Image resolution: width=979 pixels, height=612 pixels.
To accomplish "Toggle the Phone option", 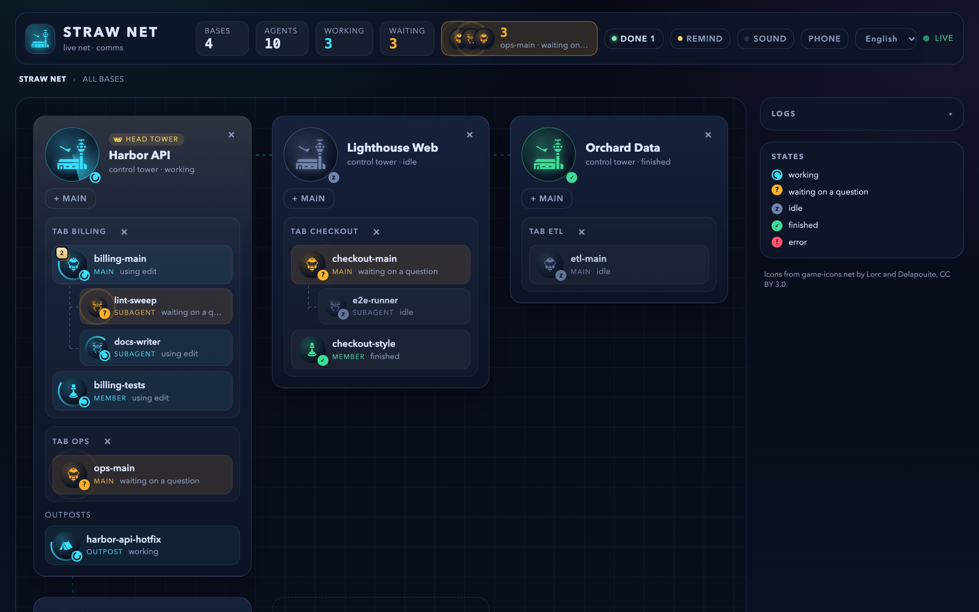I will click(x=824, y=39).
